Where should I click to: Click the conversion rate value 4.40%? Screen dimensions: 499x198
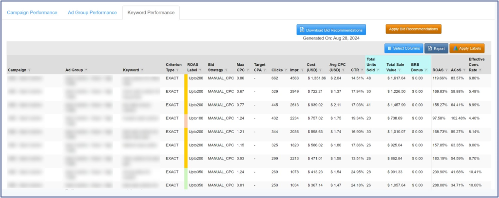pos(474,119)
